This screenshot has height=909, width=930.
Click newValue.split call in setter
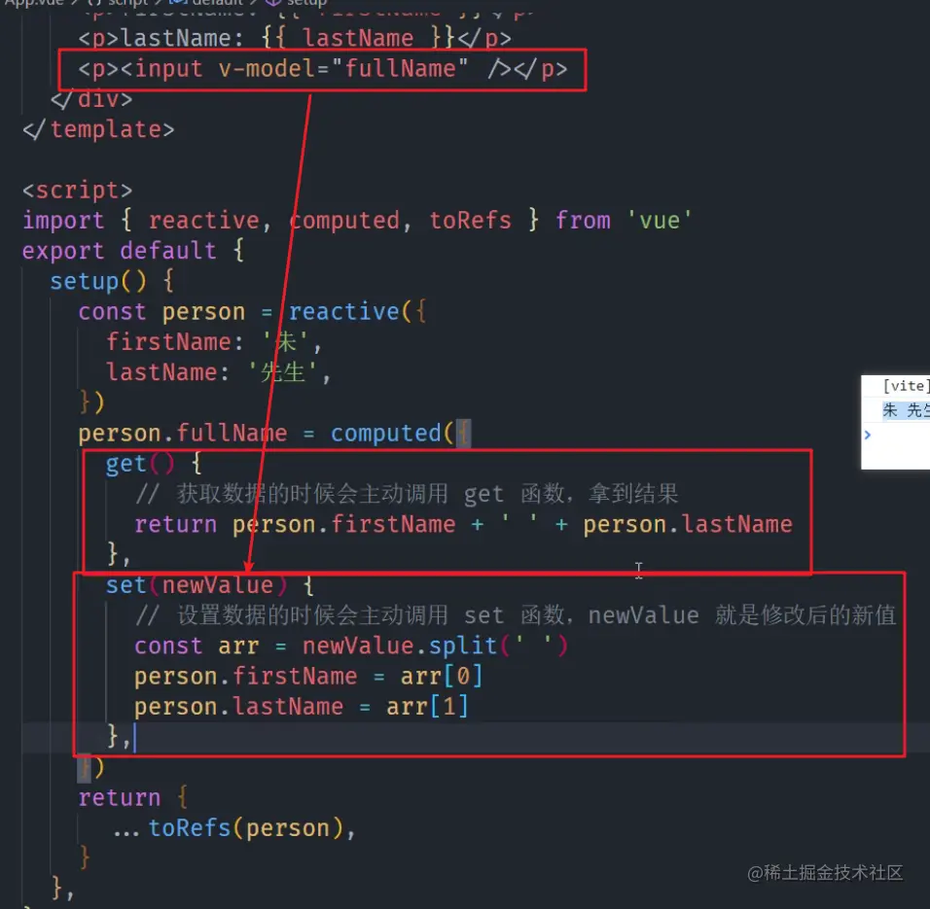coord(400,646)
